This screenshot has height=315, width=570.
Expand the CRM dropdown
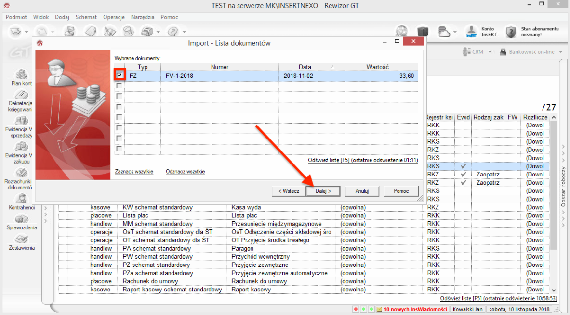pyautogui.click(x=490, y=52)
